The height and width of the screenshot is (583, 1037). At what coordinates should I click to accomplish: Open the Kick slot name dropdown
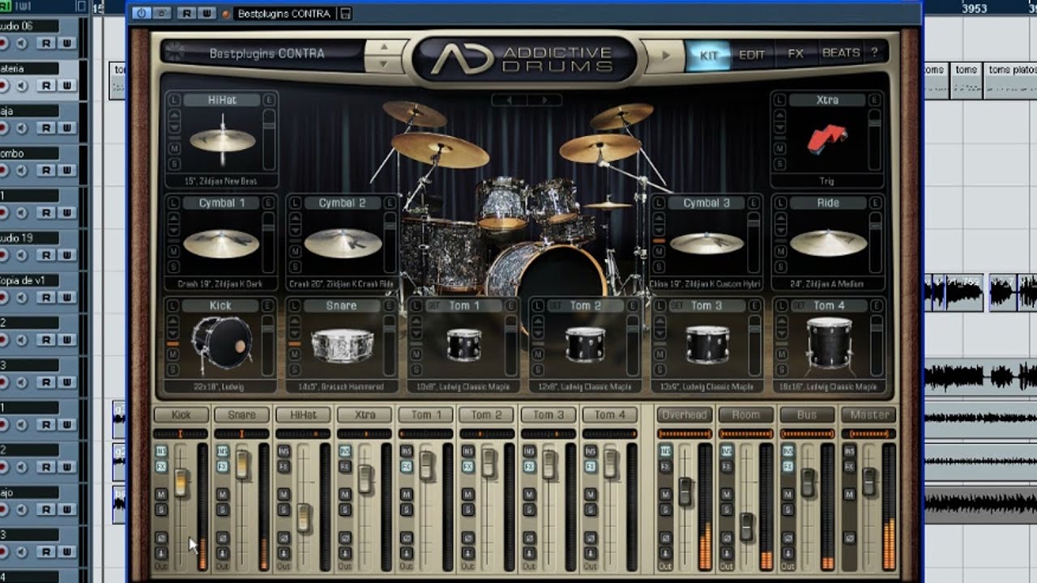(x=221, y=306)
